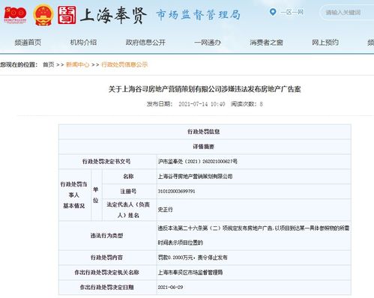The image size is (374, 298).
Task: Click the red 贤 seal logo
Action: [67, 15]
